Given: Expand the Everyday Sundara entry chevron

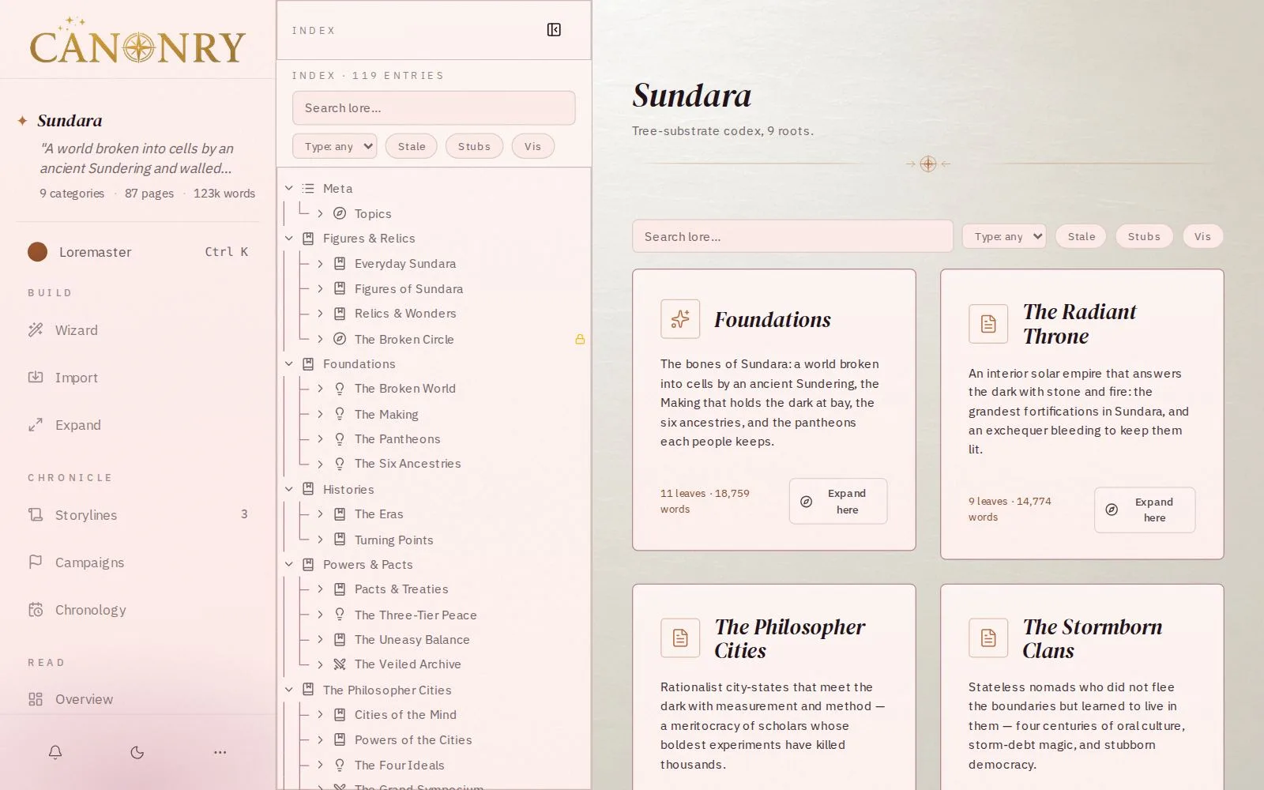Looking at the screenshot, I should 320,263.
